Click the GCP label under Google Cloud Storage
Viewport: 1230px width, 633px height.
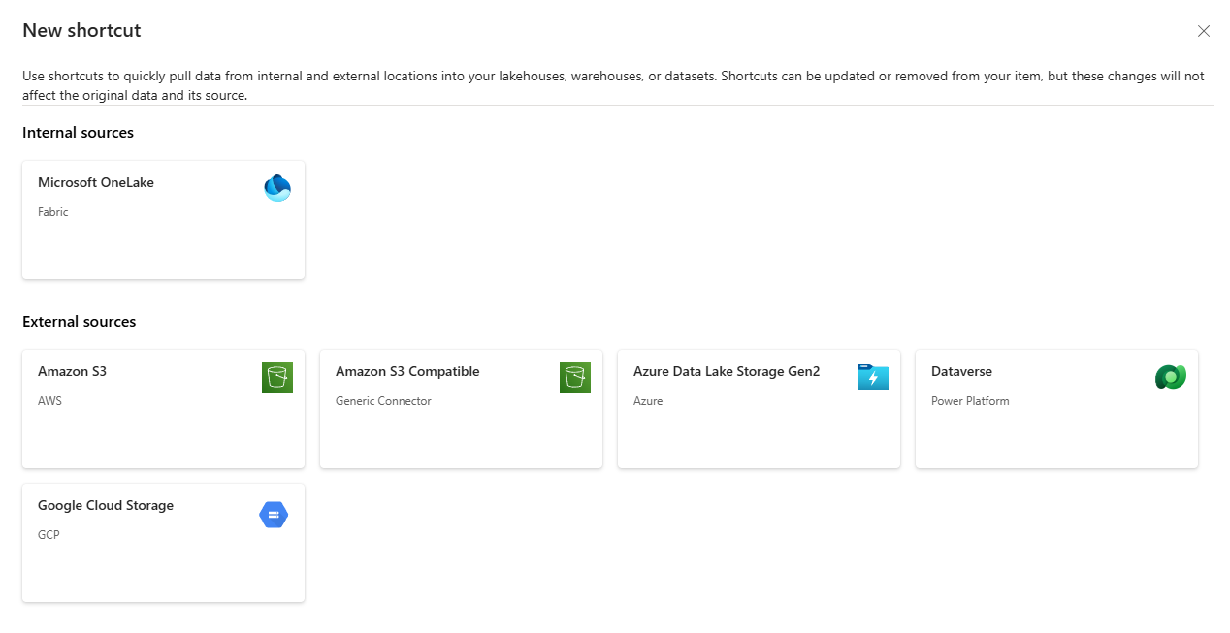[49, 535]
